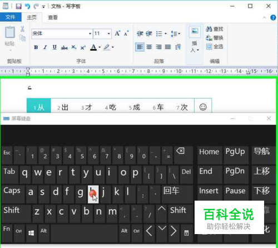Click the Esc key on screen keyboard

coord(7,155)
